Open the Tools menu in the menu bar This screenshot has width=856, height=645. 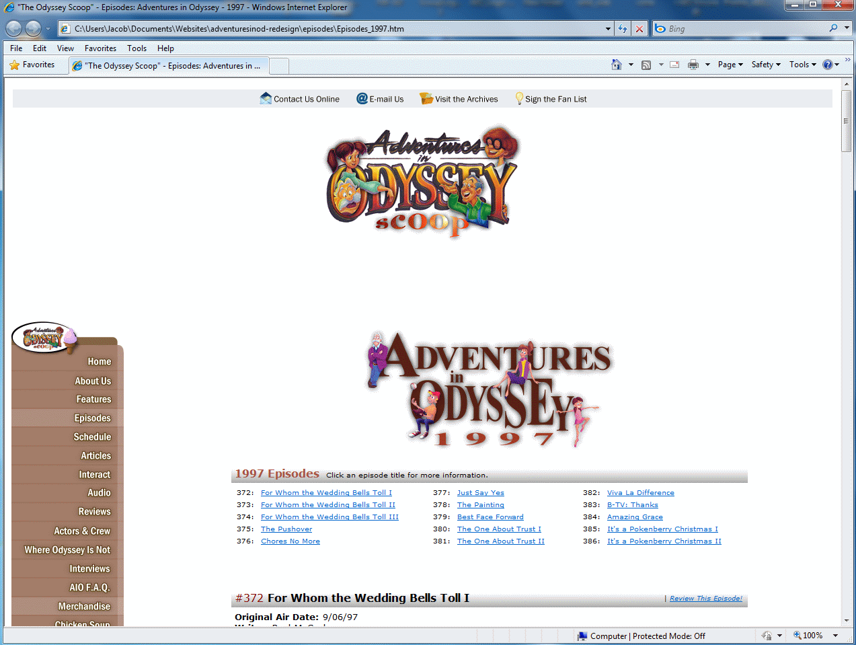tap(137, 48)
